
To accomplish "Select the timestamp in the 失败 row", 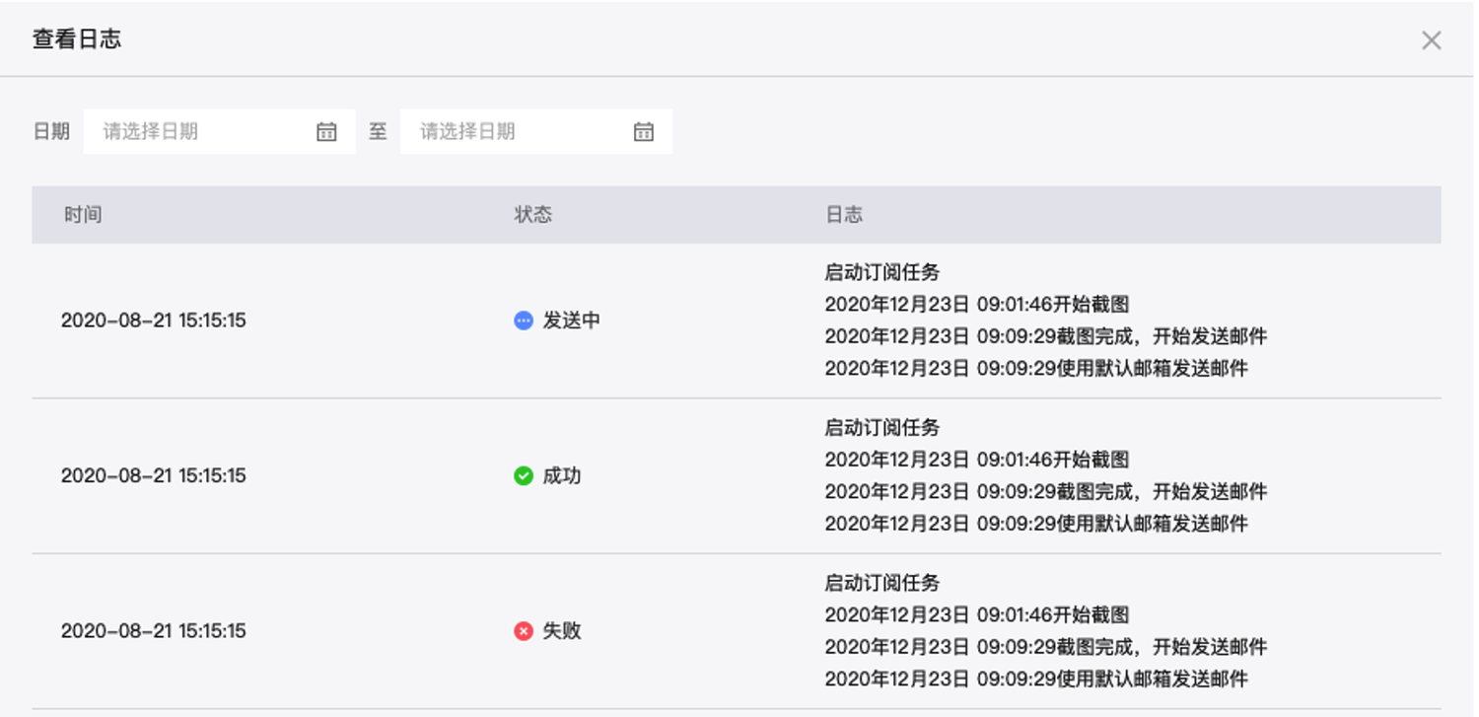I will pos(154,631).
